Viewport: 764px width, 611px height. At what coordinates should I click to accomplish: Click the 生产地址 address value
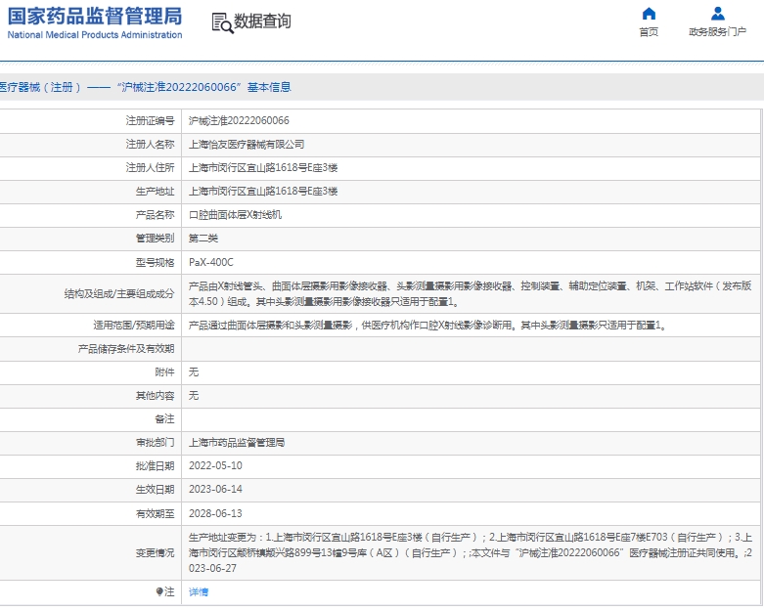[263, 191]
